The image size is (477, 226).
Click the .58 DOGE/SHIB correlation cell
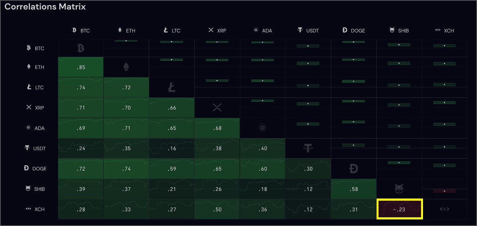(354, 189)
